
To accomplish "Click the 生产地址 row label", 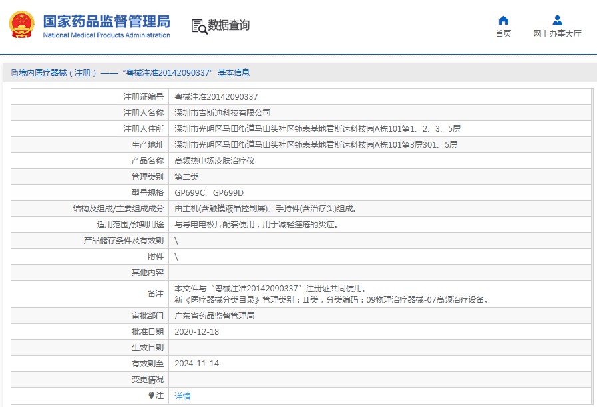I will click(148, 145).
